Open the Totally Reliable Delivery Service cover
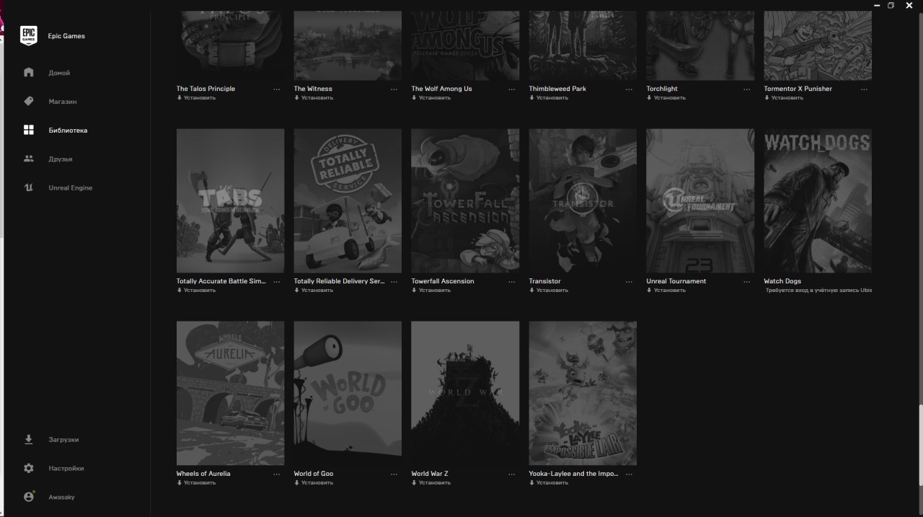This screenshot has width=923, height=517. [348, 201]
